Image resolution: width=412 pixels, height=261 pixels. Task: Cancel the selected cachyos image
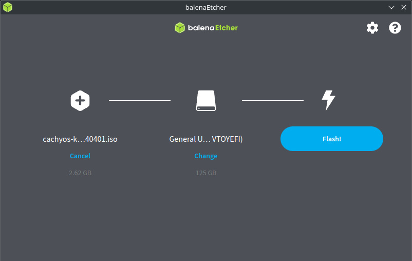tap(80, 156)
